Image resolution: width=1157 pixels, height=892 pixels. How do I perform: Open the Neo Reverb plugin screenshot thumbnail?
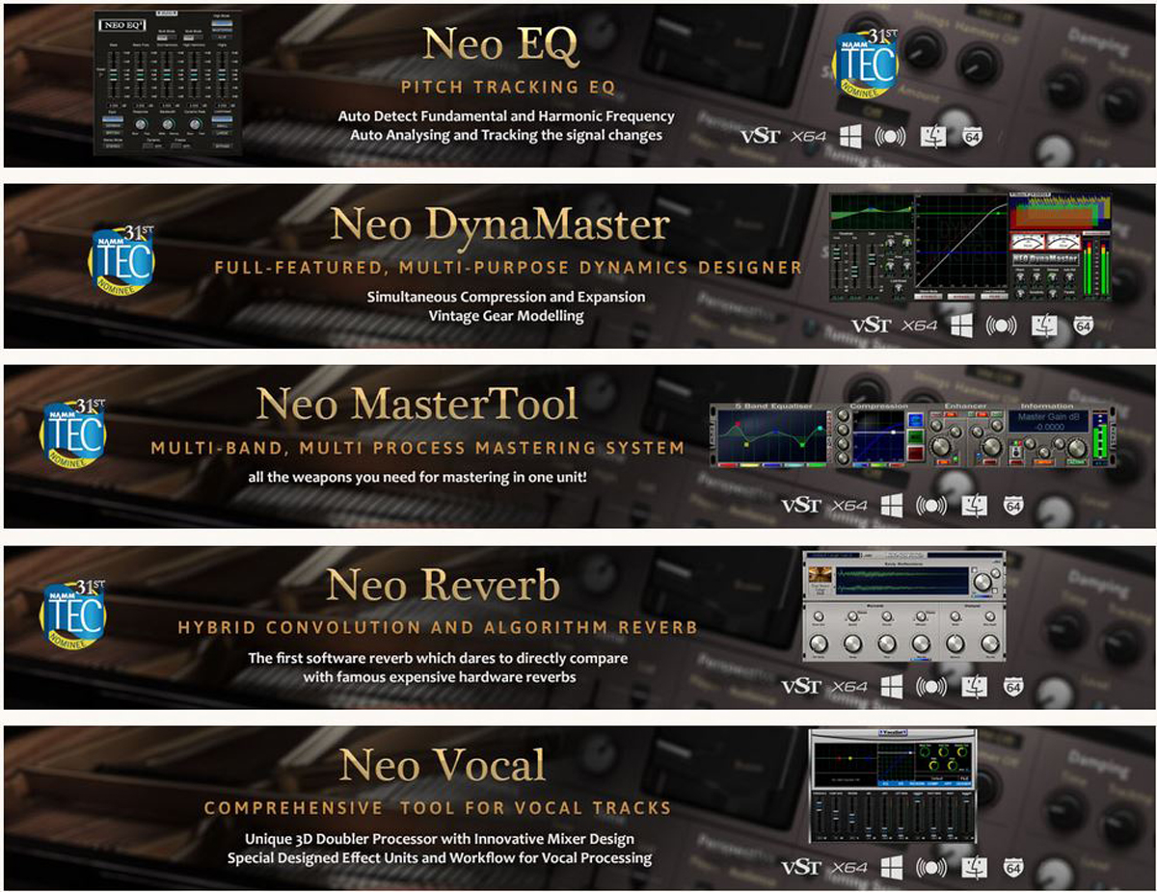click(x=903, y=607)
